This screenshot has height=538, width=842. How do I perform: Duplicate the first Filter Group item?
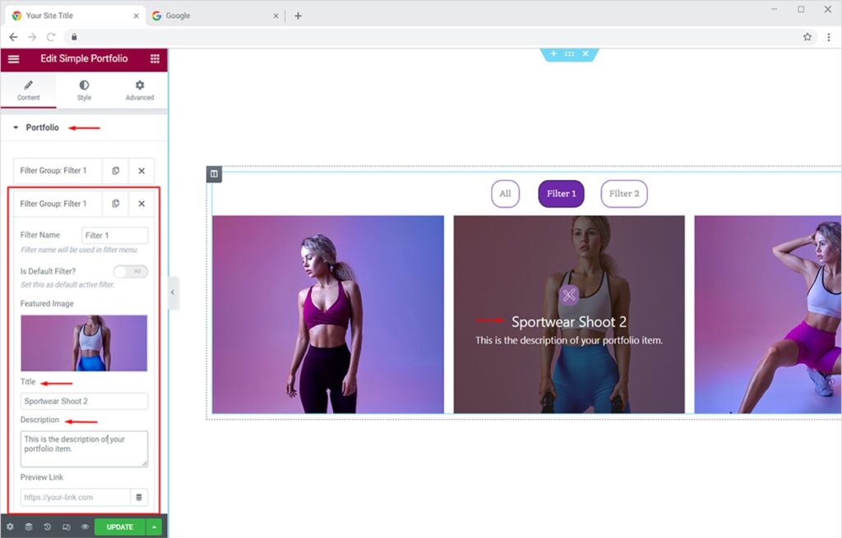coord(115,171)
